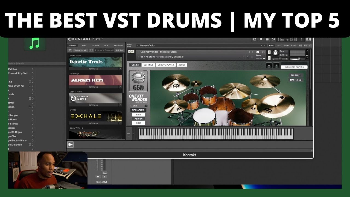The width and height of the screenshot is (350, 197).
Task: Open the Kontakt save/load files menu icon
Action: (255, 39)
